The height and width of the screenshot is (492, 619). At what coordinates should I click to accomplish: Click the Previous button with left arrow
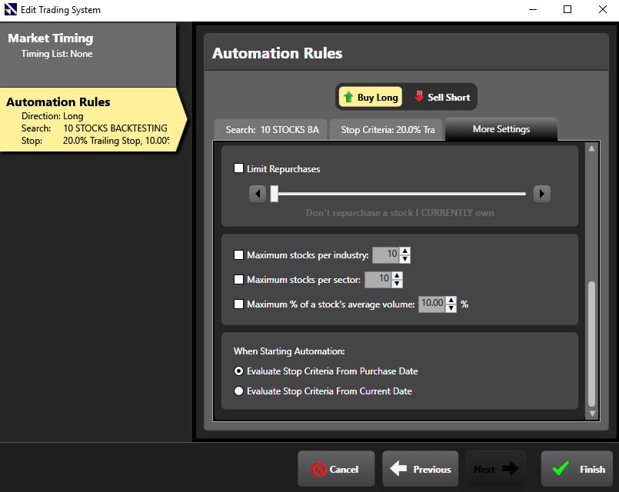(x=420, y=469)
